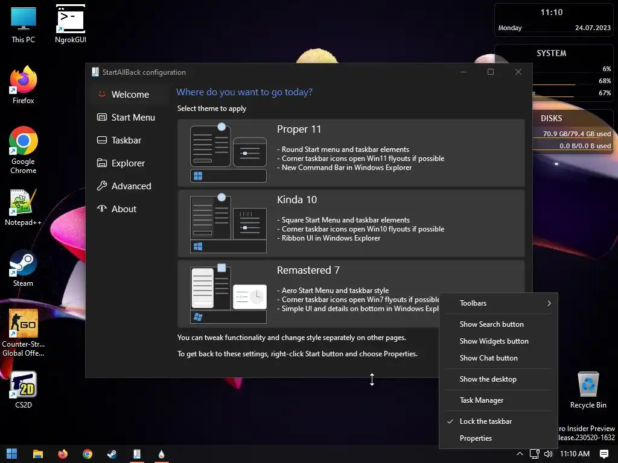This screenshot has height=463, width=618.
Task: Click the volume speaker tray icon
Action: click(548, 454)
